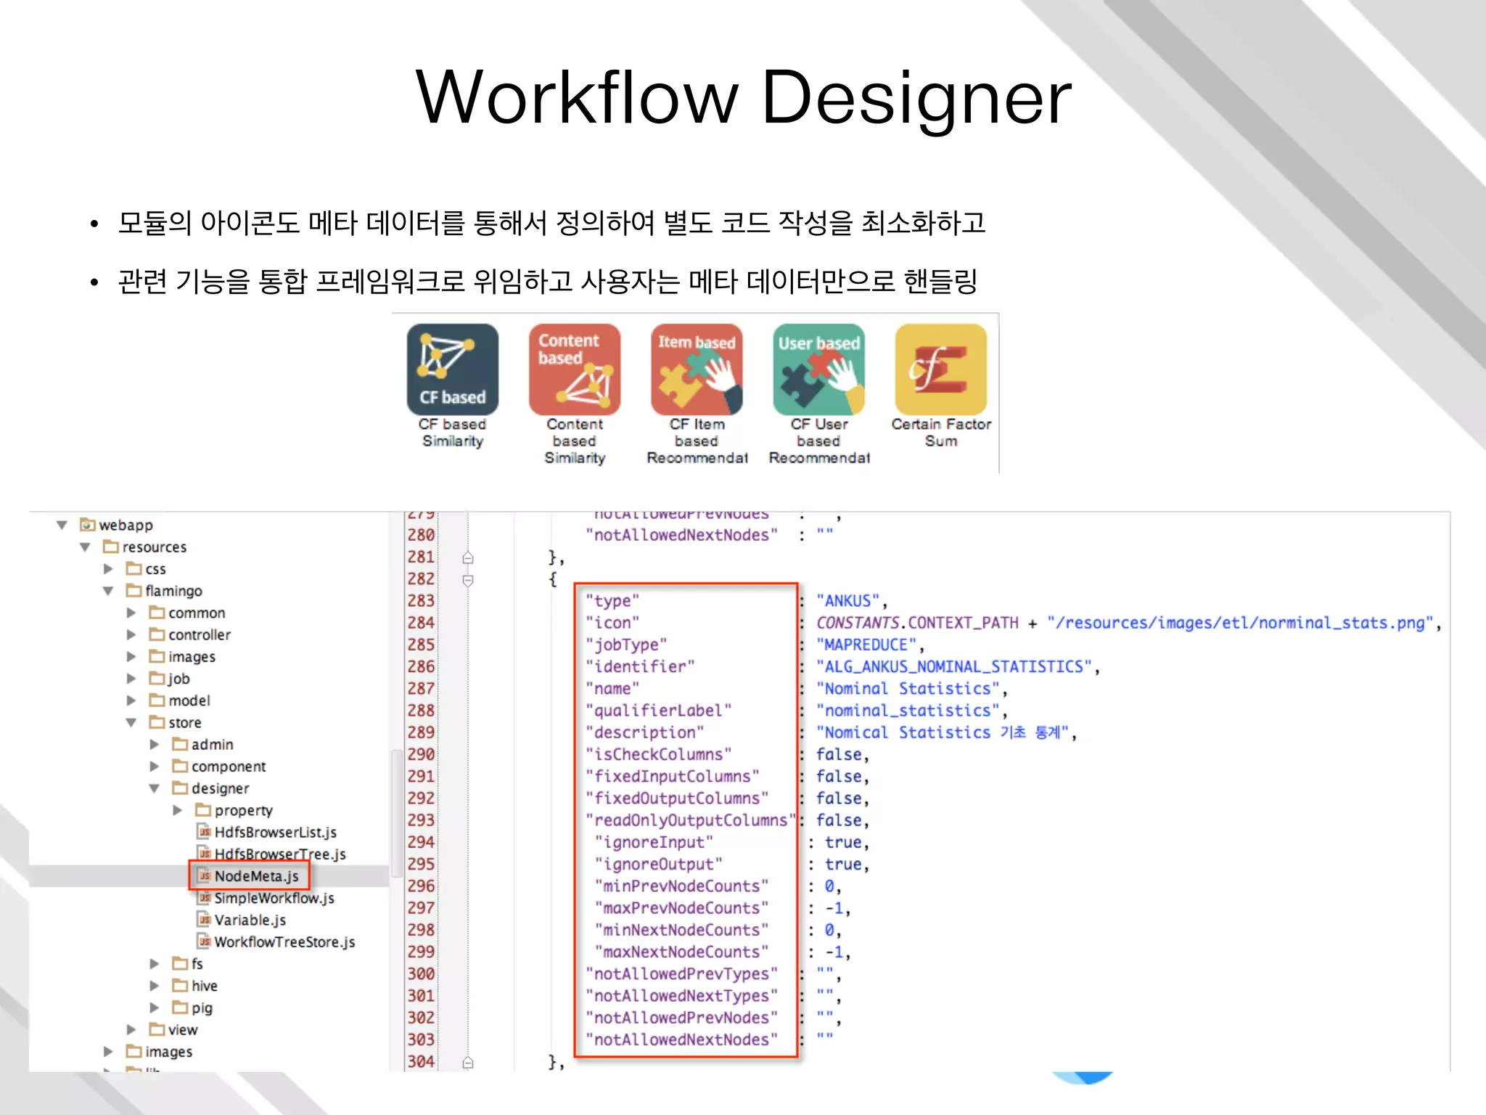Collapse the flamingo folder
Image resolution: width=1486 pixels, height=1115 pixels.
108,591
